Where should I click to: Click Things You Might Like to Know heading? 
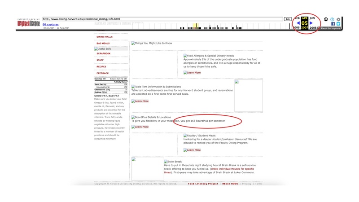point(152,43)
